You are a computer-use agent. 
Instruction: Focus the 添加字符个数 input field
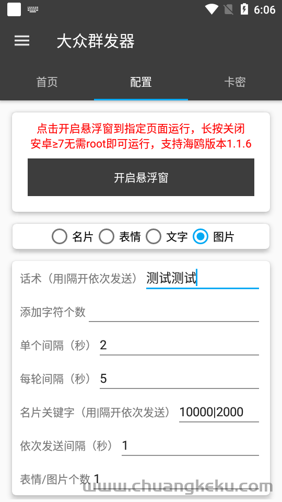tap(173, 312)
